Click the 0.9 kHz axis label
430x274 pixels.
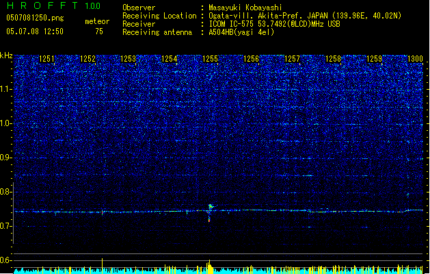[6, 158]
